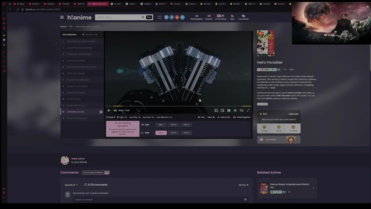This screenshot has height=209, width=371.
Task: Focus the Number of Ep search field
Action: 91,35
